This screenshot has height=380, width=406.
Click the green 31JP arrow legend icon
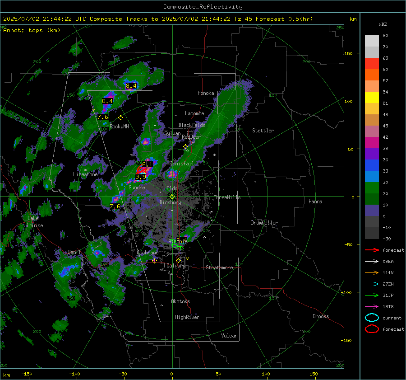[x=372, y=295]
